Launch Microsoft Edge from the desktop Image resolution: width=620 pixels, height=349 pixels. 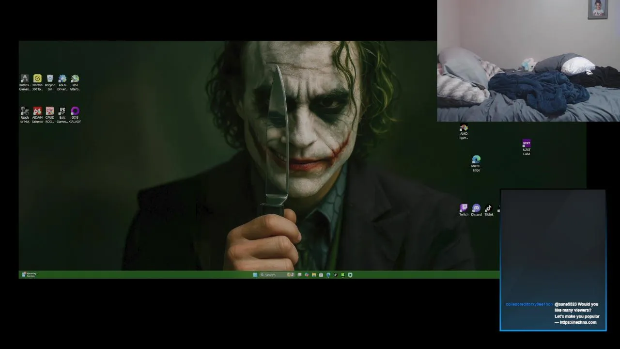[x=476, y=163]
